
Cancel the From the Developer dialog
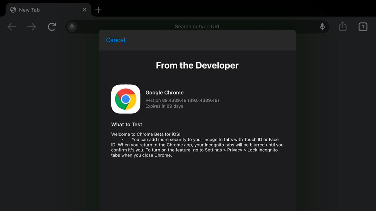click(x=115, y=40)
